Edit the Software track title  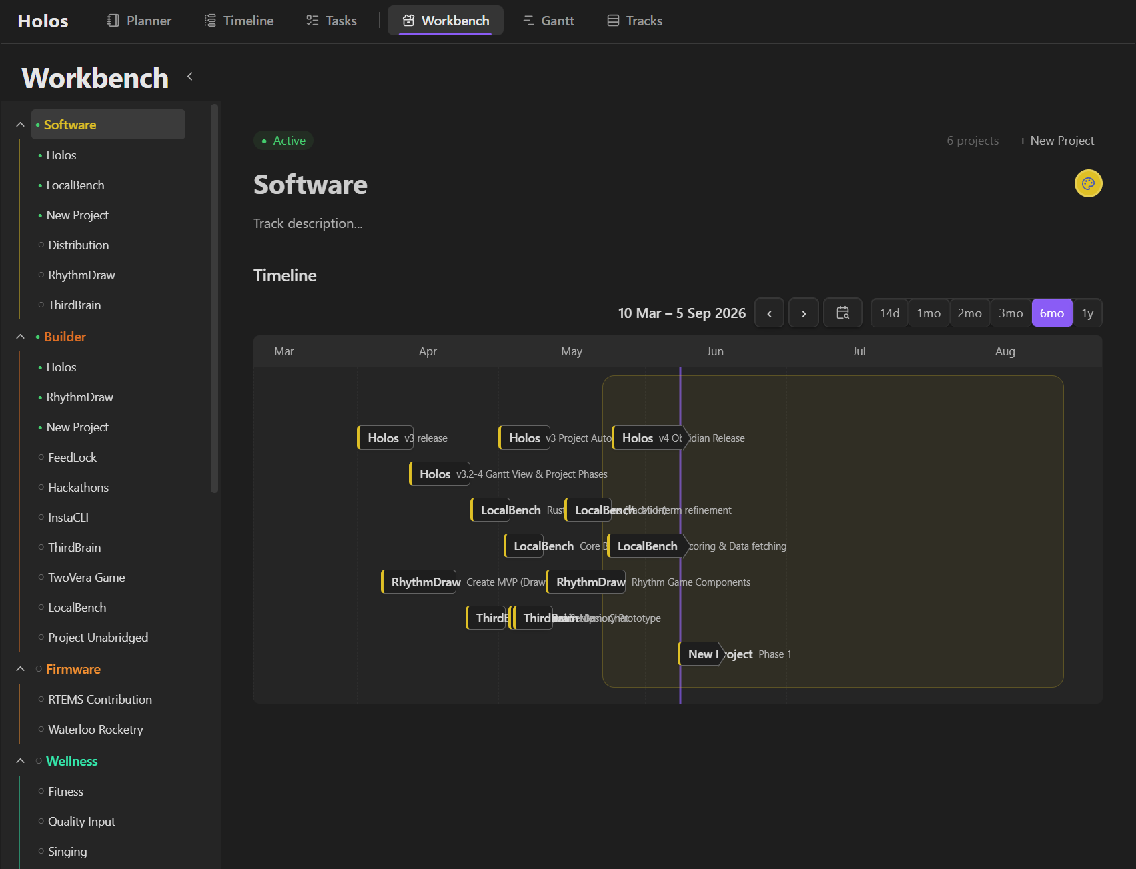(x=310, y=185)
